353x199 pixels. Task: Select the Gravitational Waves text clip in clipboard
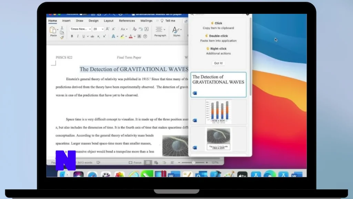coord(218,85)
